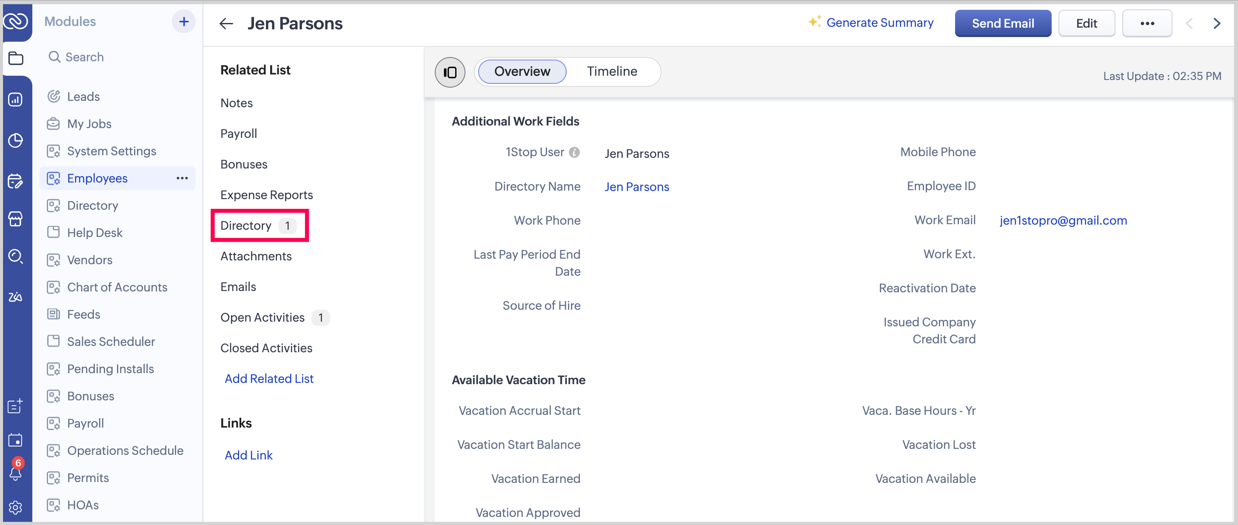Click the back arrow beside Jen Parsons
Image resolution: width=1238 pixels, height=525 pixels.
pyautogui.click(x=226, y=23)
